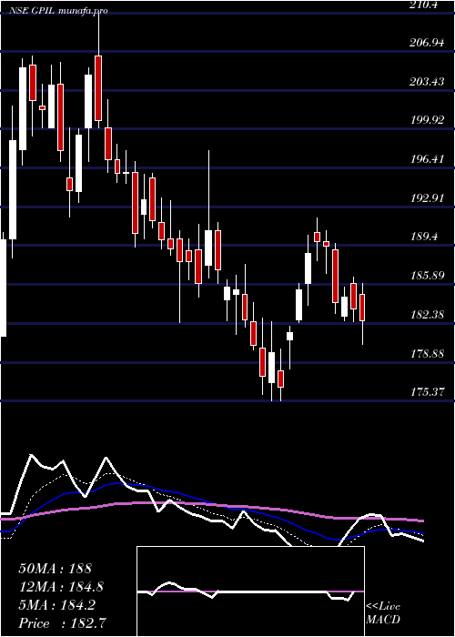Click the <<Live MACD label
455x637 pixels.
pos(383,613)
